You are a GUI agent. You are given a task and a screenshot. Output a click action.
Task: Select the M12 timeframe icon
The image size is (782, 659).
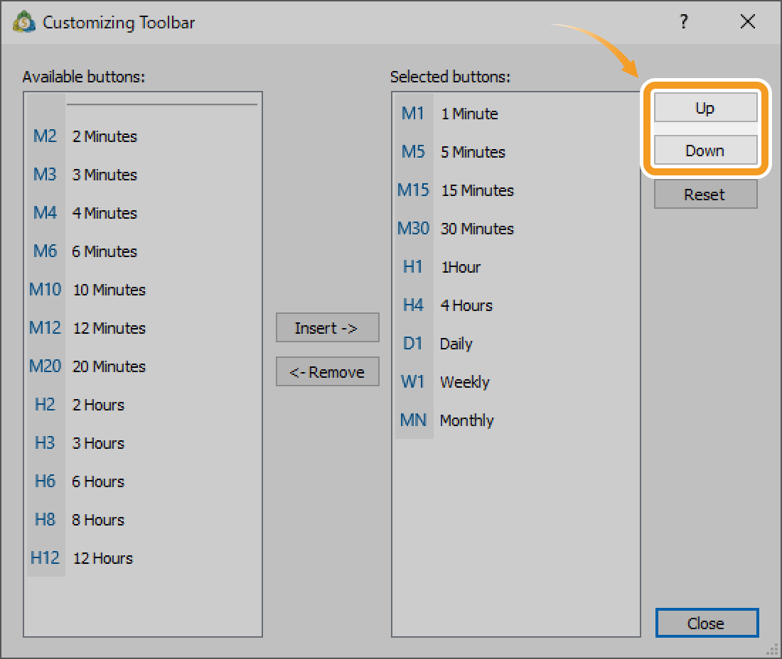tap(45, 328)
